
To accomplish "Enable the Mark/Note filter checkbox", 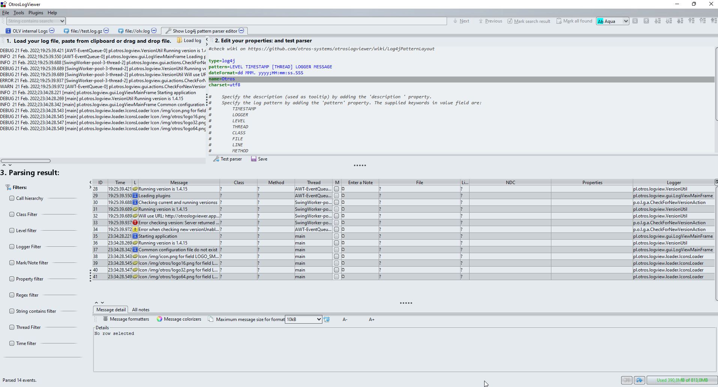I will click(12, 262).
